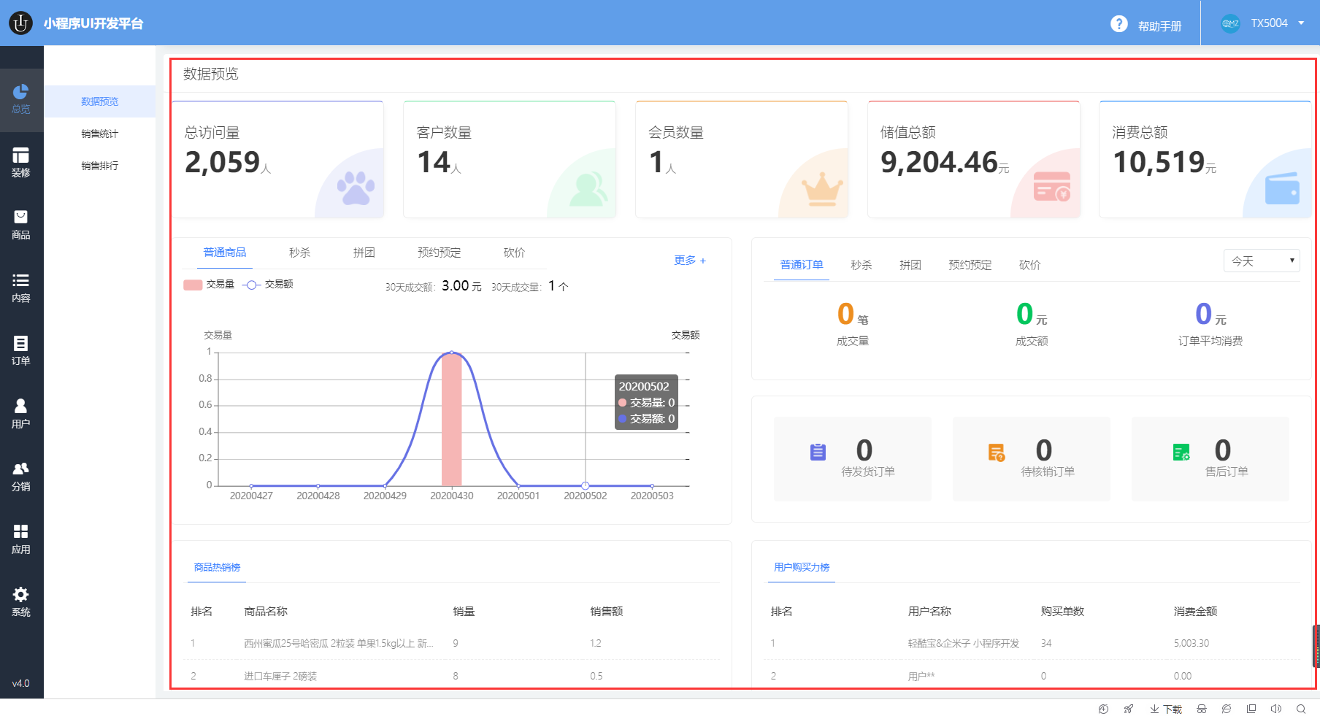Viewport: 1320px width, 716px height.
Task: Click the browser compass plus icon
Action: (x=1103, y=709)
